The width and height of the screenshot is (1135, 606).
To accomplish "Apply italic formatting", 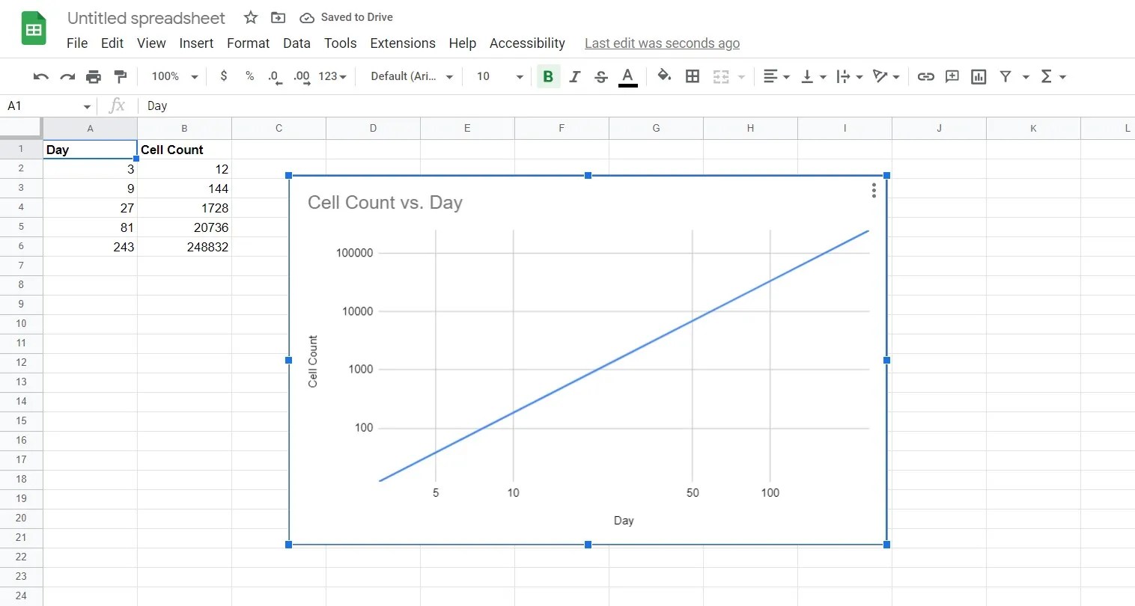I will pos(574,76).
